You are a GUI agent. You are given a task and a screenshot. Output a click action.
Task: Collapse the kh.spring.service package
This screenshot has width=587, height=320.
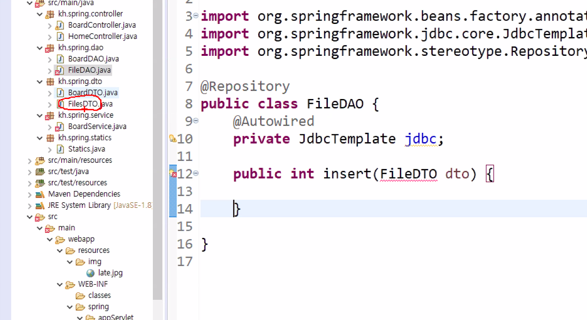click(x=40, y=115)
